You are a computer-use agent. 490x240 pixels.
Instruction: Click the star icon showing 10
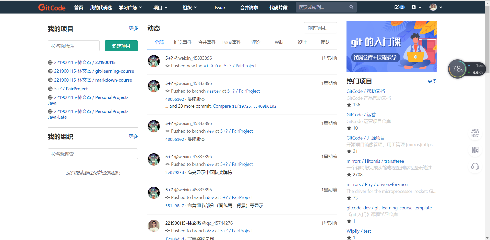coord(349,128)
